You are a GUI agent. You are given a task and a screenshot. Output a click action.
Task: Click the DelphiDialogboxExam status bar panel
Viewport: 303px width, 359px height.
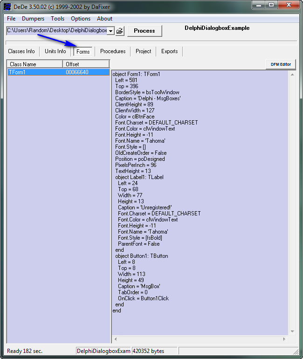point(103,351)
